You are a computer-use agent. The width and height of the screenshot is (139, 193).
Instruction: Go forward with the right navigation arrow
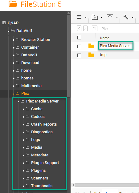pos(85,28)
